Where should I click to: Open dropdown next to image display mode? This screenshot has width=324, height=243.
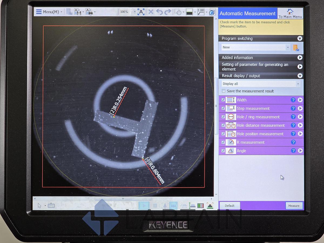[195, 12]
